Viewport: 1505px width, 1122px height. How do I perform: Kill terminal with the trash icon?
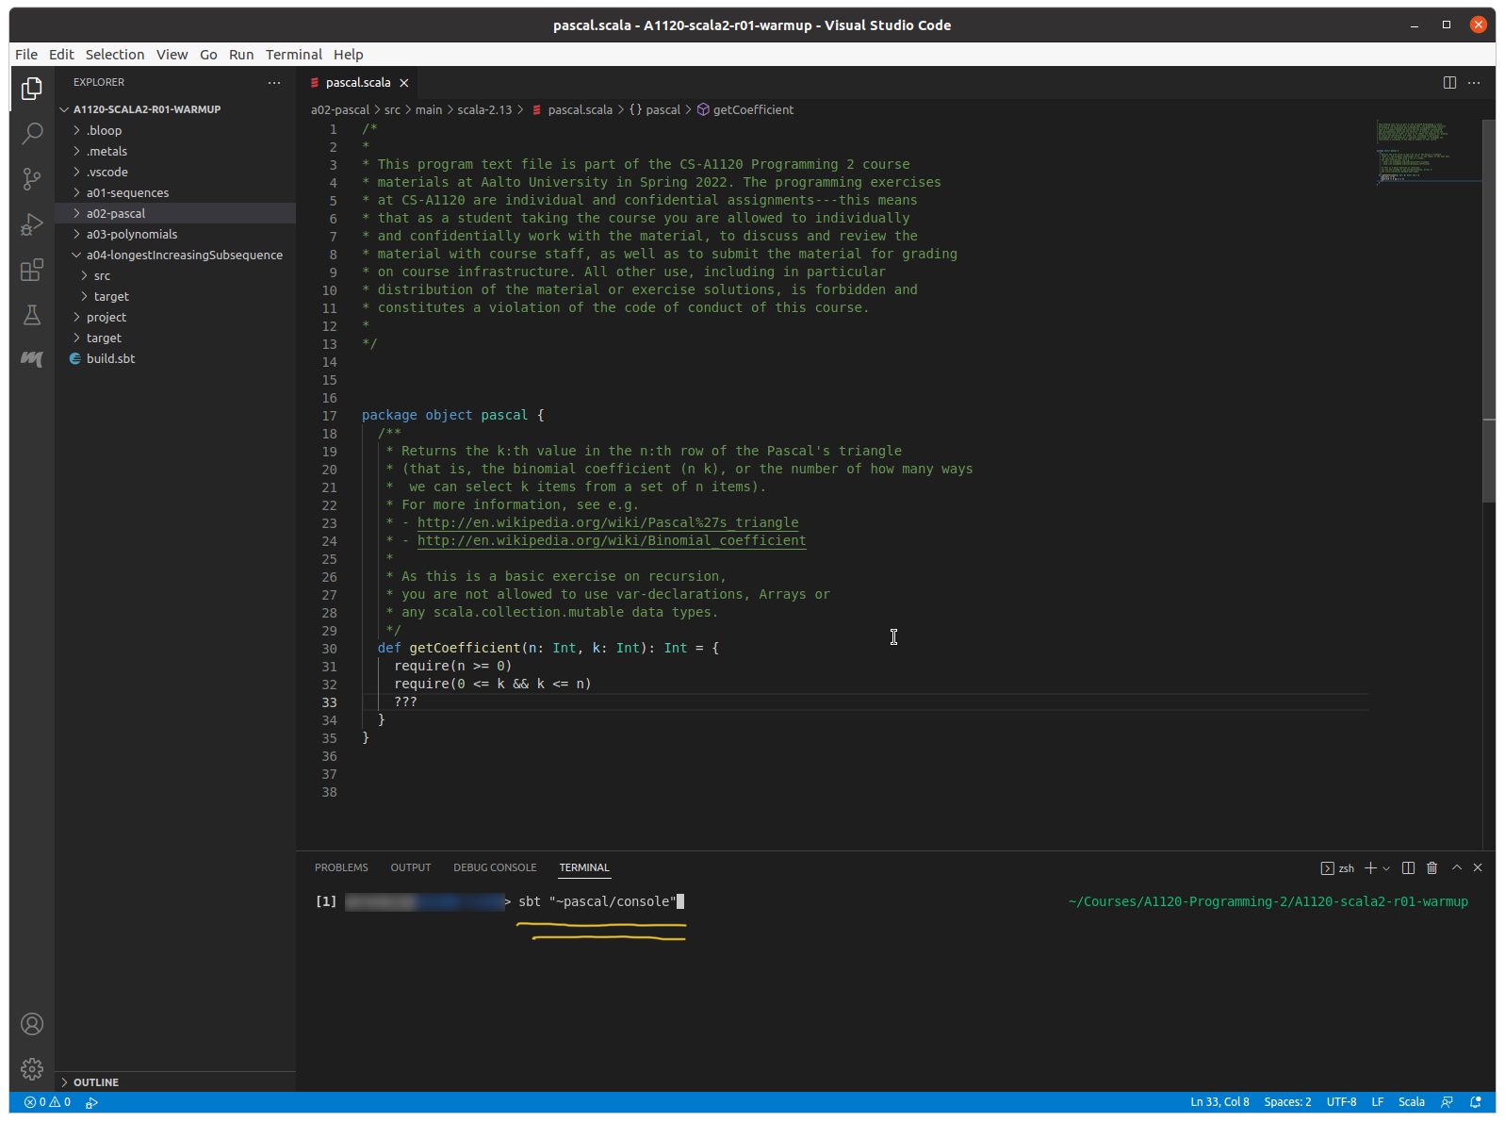[x=1431, y=867]
